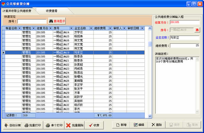Click the 业主名称 input field showing 刘本立
The width and height of the screenshot is (204, 133).
click(185, 38)
